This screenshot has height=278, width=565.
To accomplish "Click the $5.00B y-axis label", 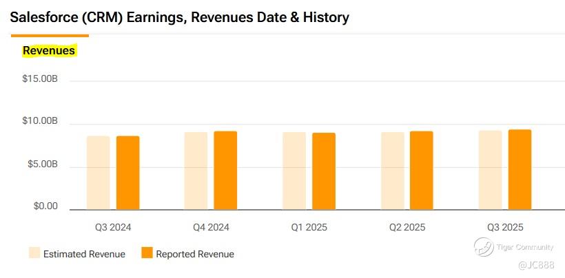I will [x=43, y=164].
